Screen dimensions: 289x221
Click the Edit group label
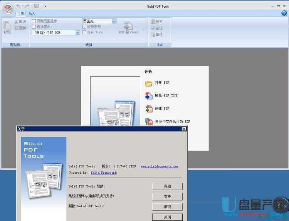(x=160, y=45)
